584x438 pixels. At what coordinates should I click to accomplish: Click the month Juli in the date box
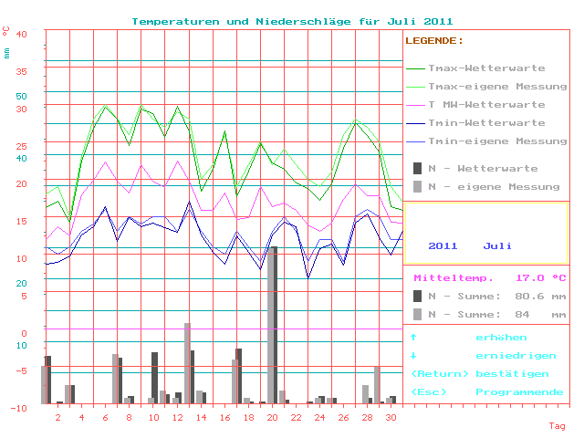(497, 245)
